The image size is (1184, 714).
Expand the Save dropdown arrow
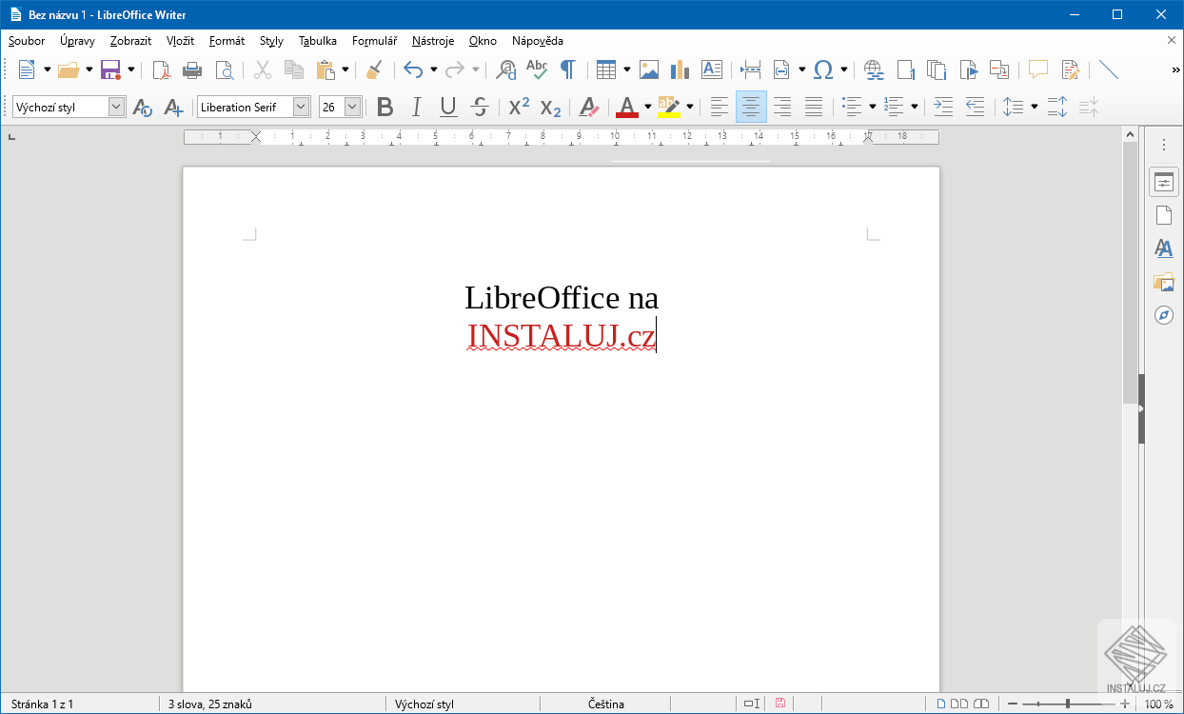tap(130, 69)
